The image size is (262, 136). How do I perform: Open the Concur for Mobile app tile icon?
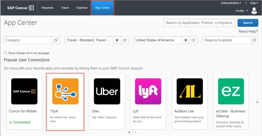(24, 91)
